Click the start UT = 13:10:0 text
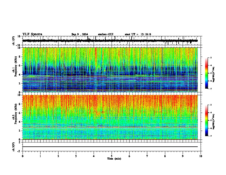The image size is (226, 175). pyautogui.click(x=138, y=34)
